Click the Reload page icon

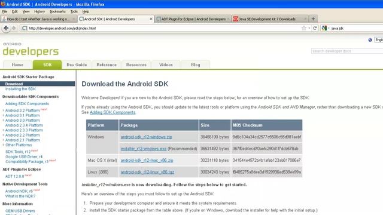coord(315,28)
